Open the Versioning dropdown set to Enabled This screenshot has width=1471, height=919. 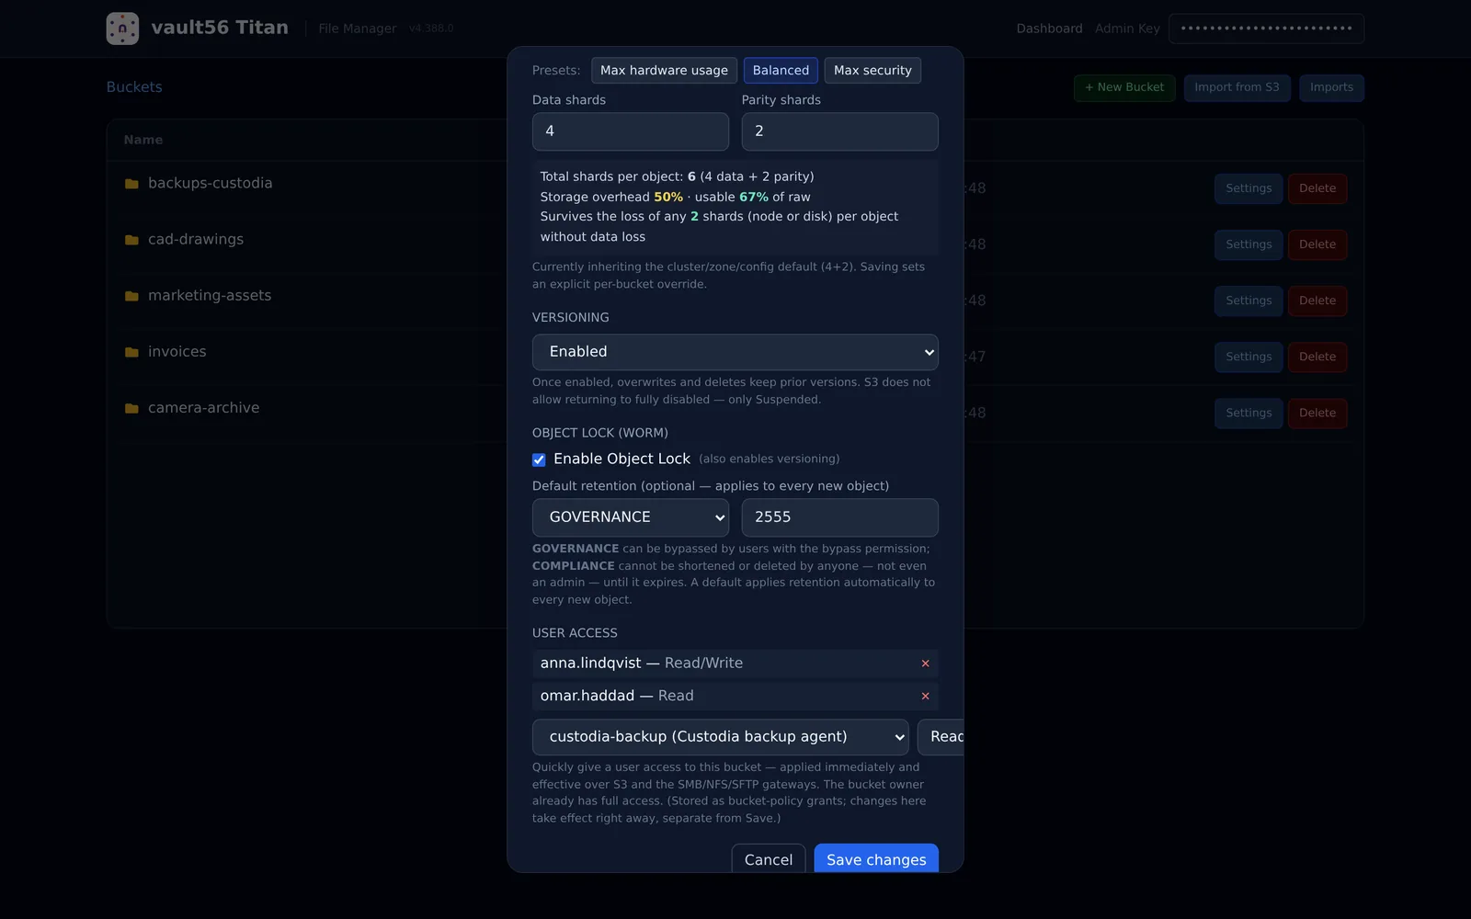(735, 352)
